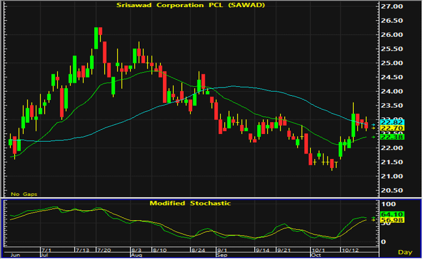This screenshot has height=259, width=423.
Task: Click the Srisawad Corporation PCL (SAWAD) chart title
Action: point(190,5)
